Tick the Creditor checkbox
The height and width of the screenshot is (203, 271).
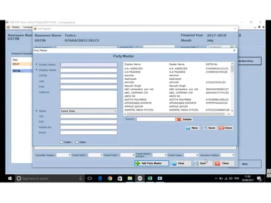click(x=62, y=142)
